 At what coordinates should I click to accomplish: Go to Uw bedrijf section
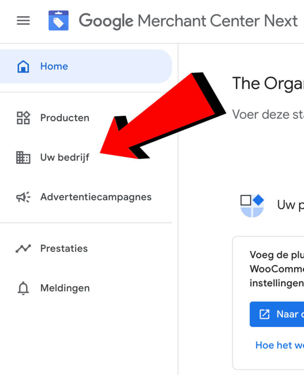[x=65, y=157]
